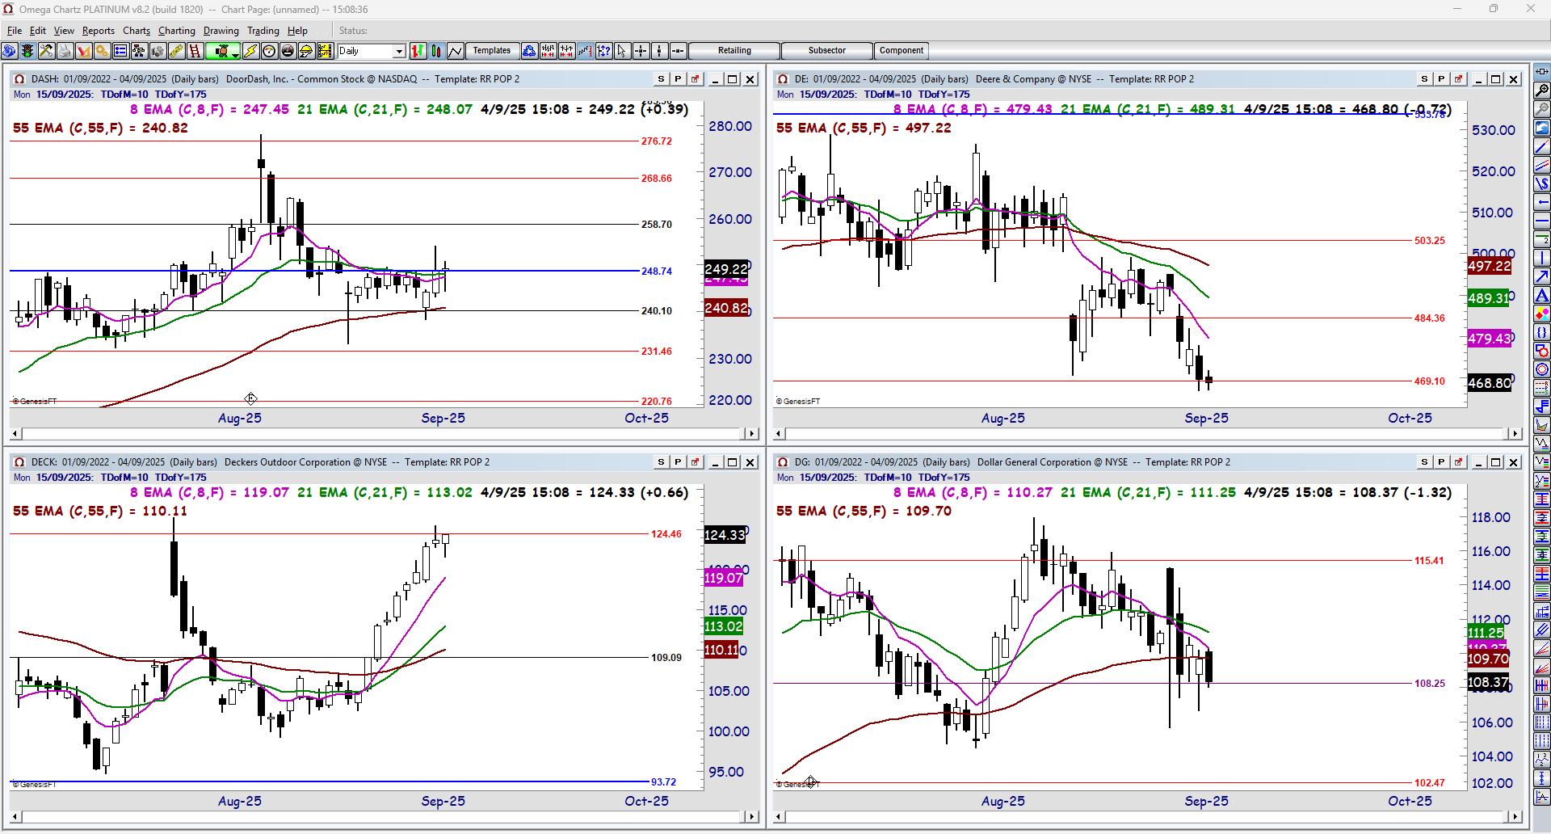The image size is (1551, 834).
Task: Open the Drawing menu
Action: coord(221,31)
